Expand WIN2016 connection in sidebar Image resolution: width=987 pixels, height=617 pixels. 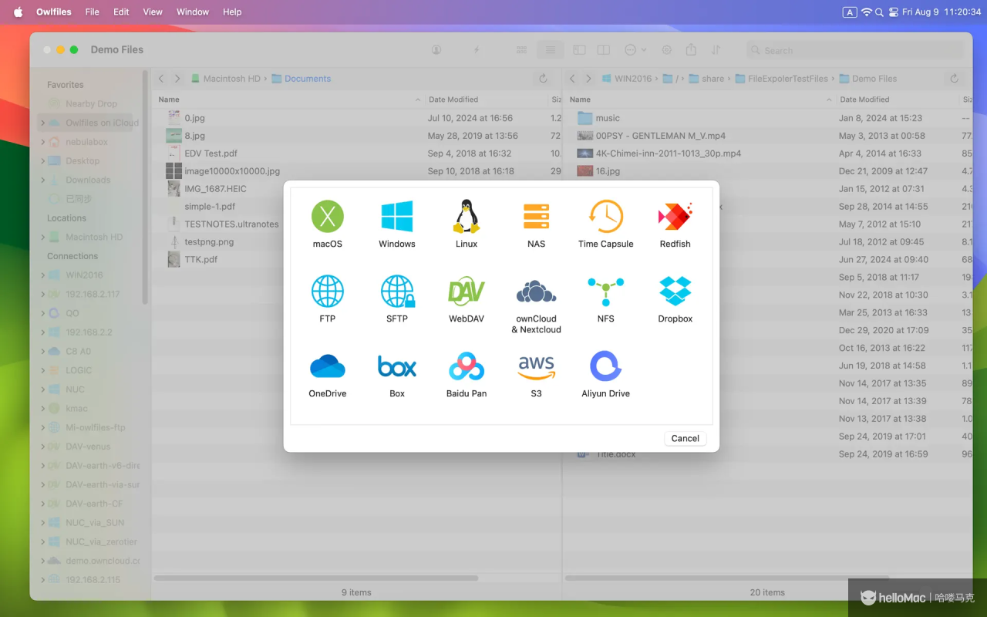pyautogui.click(x=43, y=275)
